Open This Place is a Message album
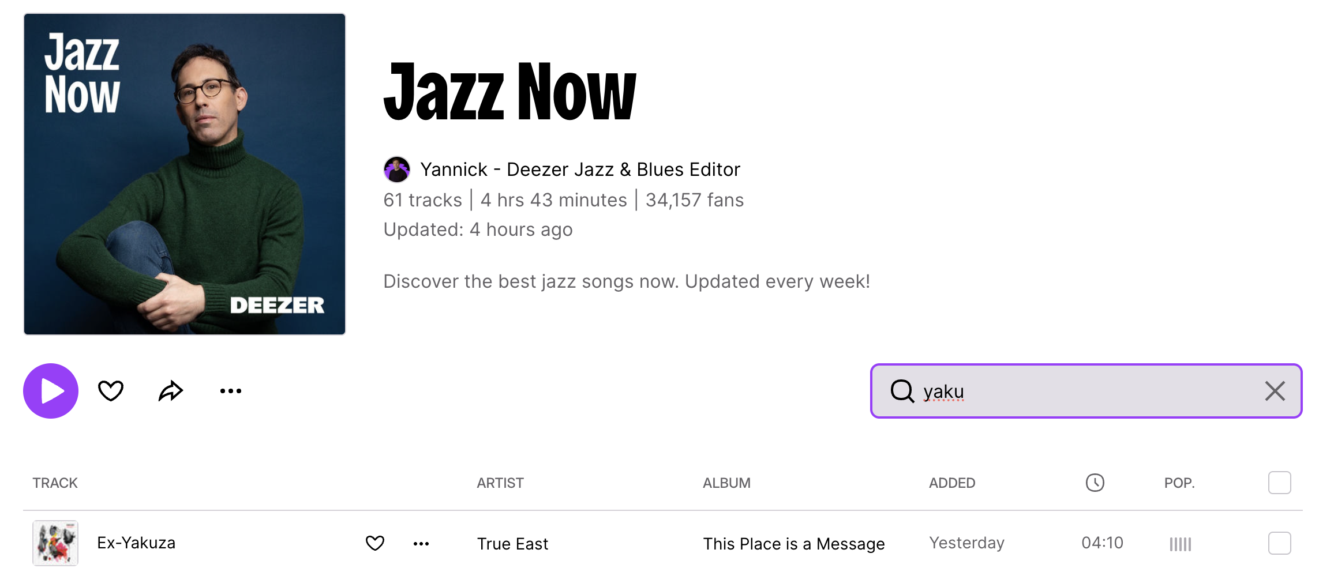1319x587 pixels. click(794, 544)
